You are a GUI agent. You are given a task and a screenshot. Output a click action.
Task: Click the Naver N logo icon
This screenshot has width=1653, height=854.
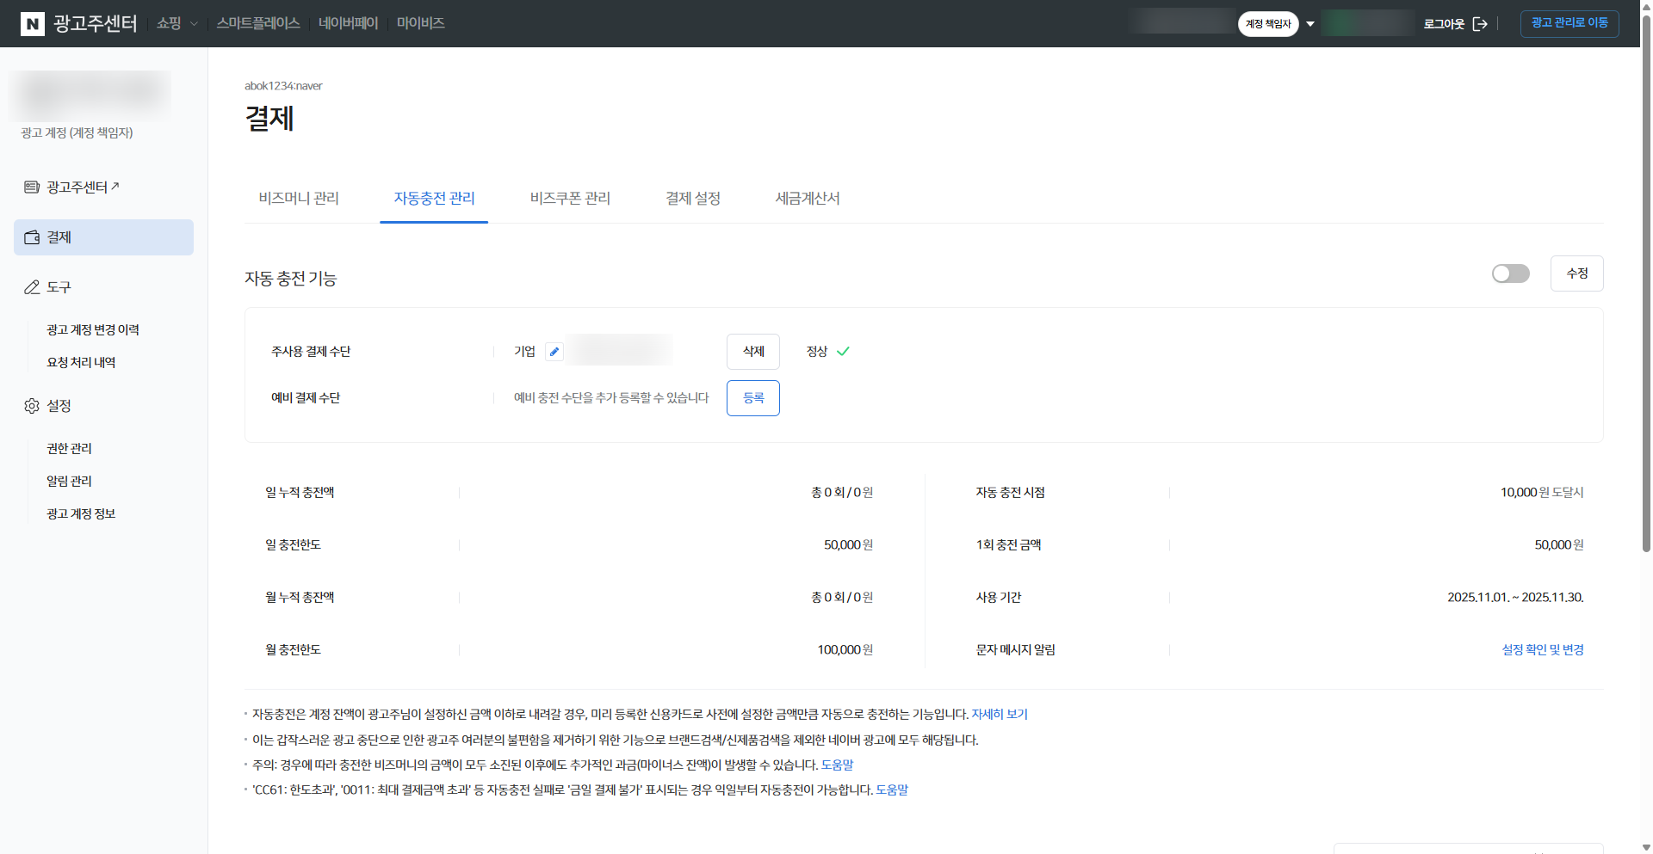[32, 23]
